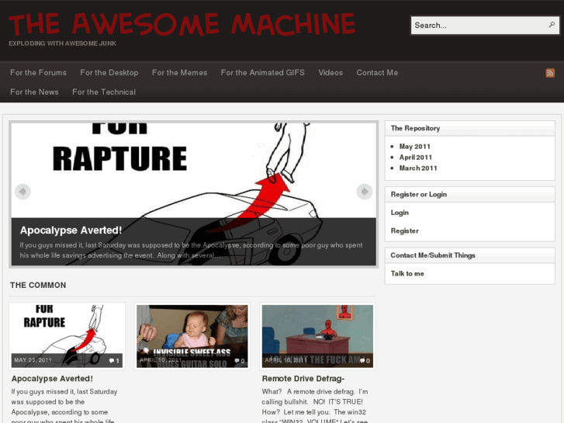Screen dimensions: 564x423
Task: Open the Videos menu item
Action: pyautogui.click(x=330, y=73)
